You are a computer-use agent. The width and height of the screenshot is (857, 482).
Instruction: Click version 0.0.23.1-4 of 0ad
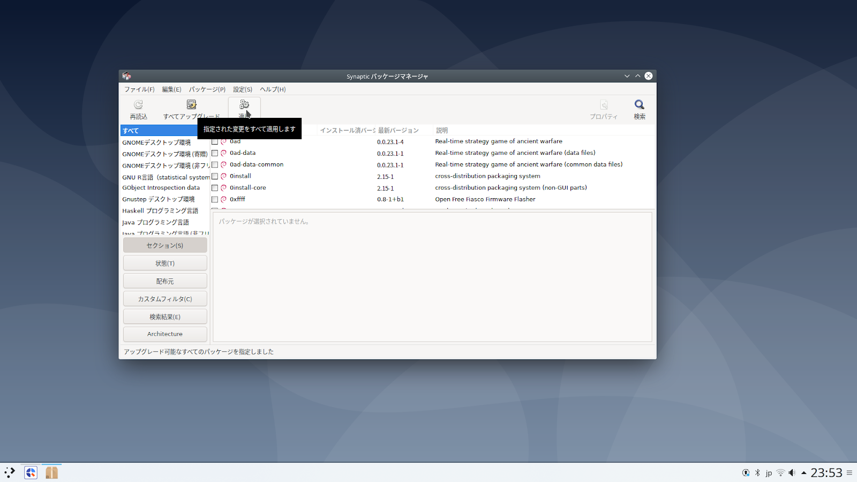[x=390, y=142]
